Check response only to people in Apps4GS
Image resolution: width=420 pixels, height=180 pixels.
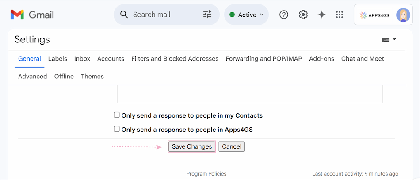tap(117, 130)
